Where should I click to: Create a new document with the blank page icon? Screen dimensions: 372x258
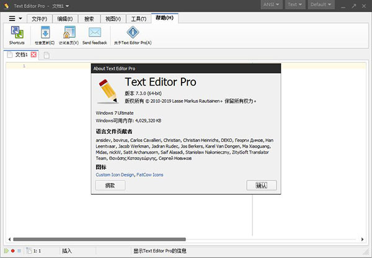(x=46, y=55)
